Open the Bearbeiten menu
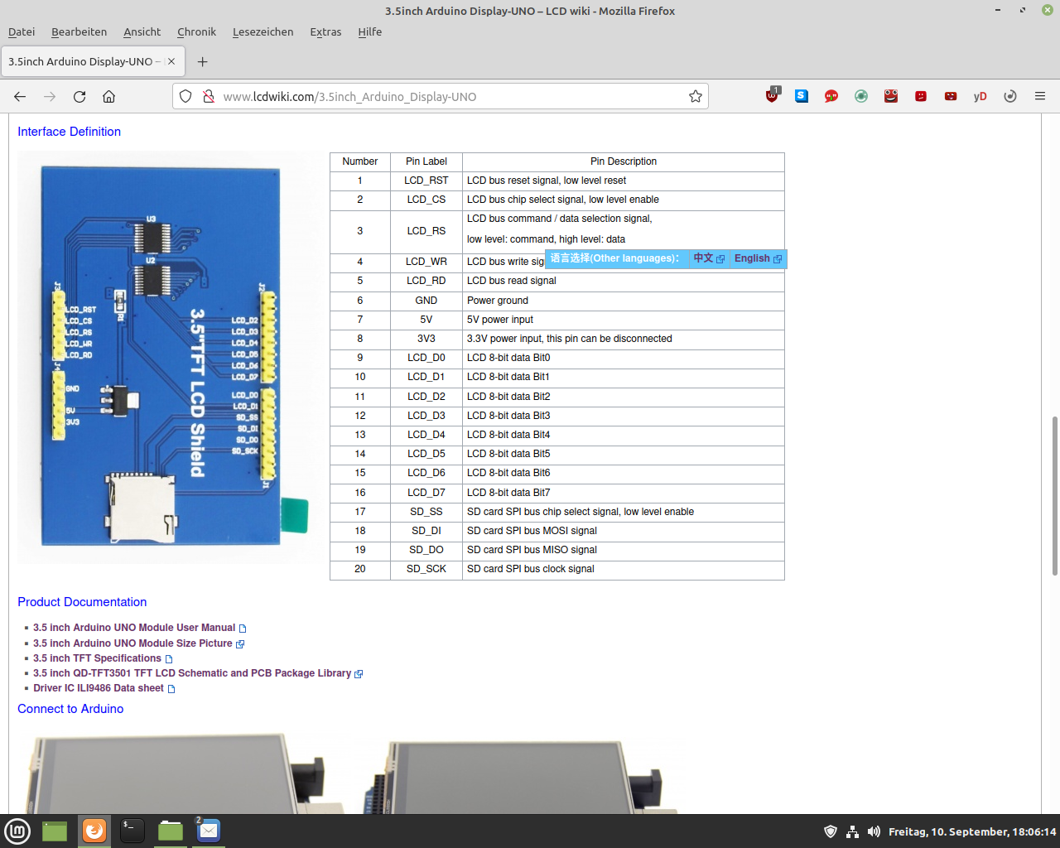Image resolution: width=1060 pixels, height=848 pixels. click(x=79, y=31)
